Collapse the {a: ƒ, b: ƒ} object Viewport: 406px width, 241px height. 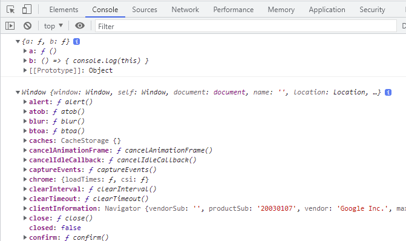click(18, 41)
